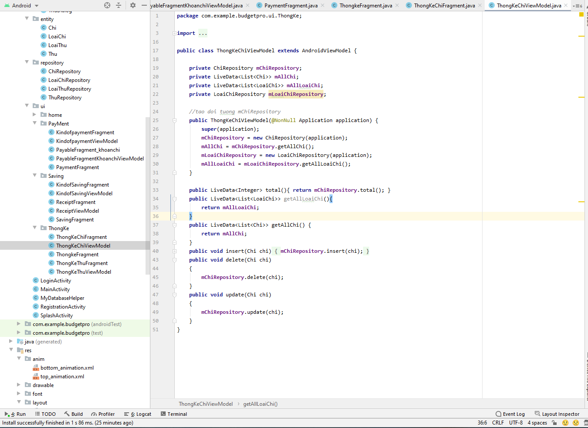This screenshot has height=428, width=588.
Task: Open the Profiler tool window
Action: pos(103,414)
